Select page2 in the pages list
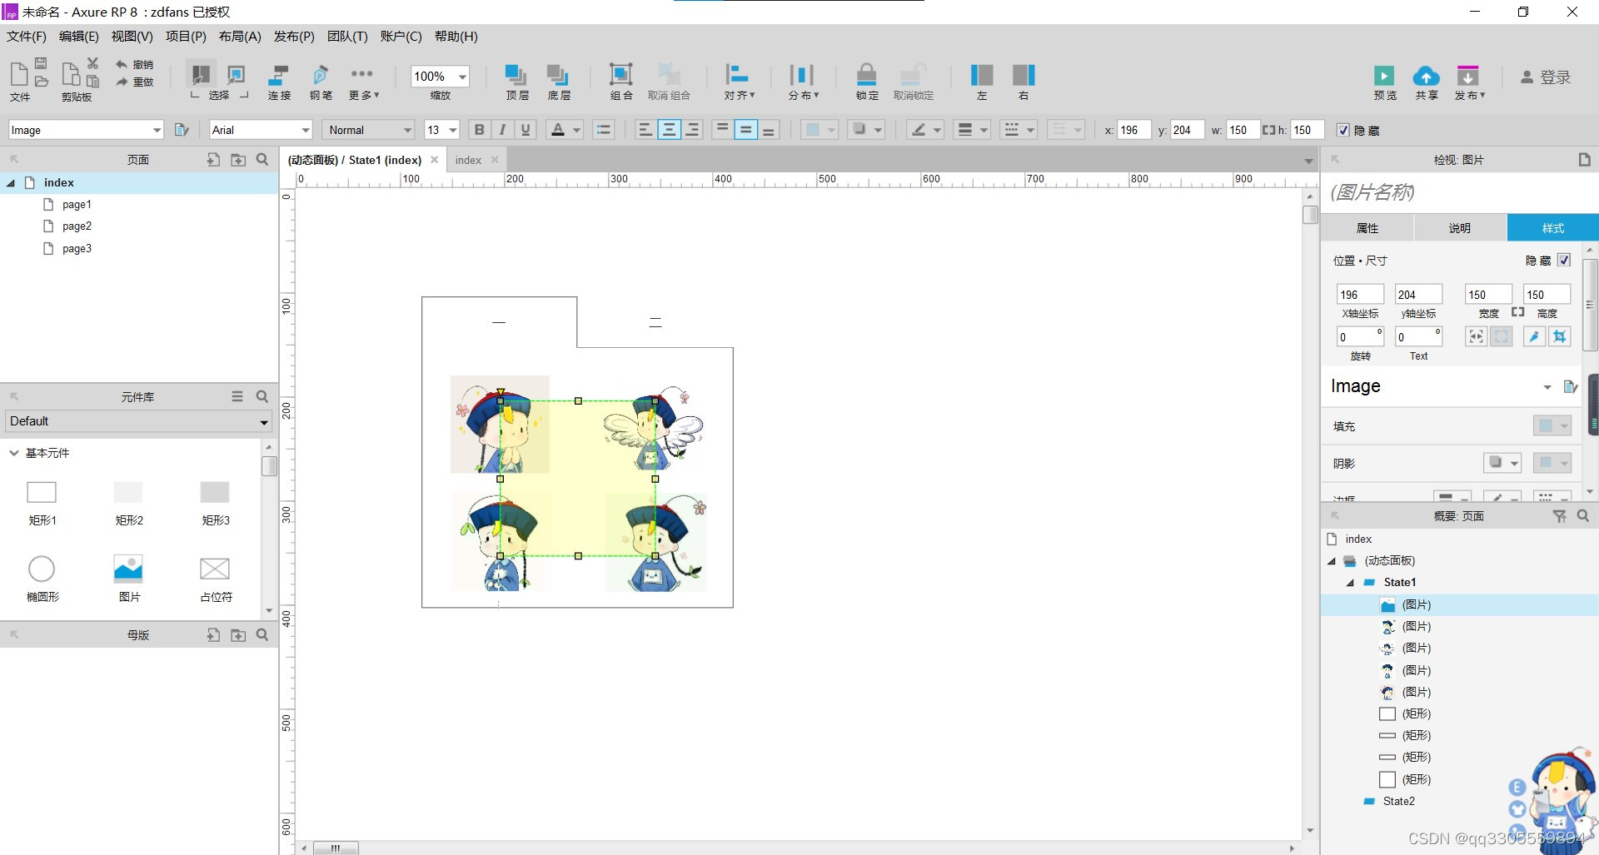Image resolution: width=1599 pixels, height=855 pixels. click(77, 226)
